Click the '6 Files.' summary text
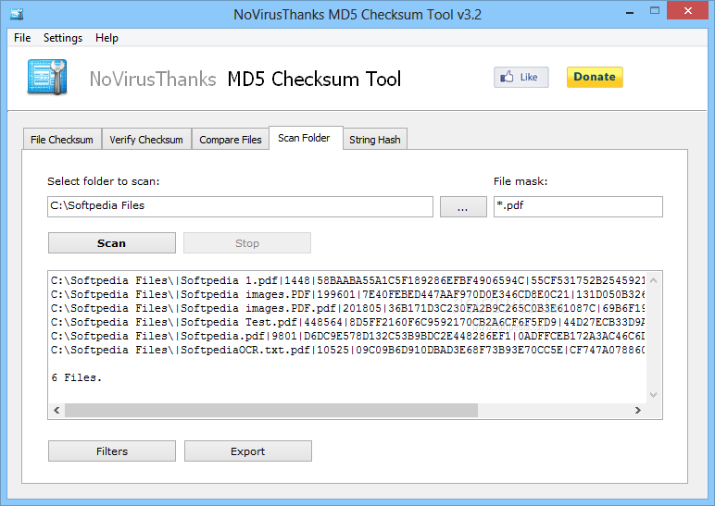715x506 pixels. click(x=76, y=377)
